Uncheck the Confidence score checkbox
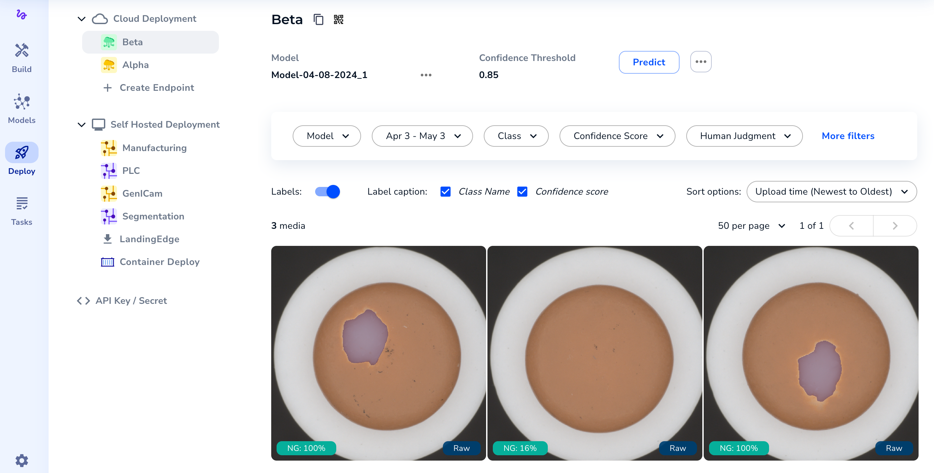The image size is (934, 473). point(522,192)
